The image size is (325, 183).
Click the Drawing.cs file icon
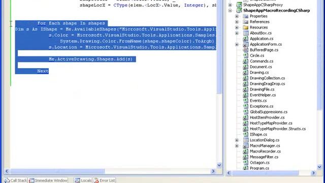point(246,72)
